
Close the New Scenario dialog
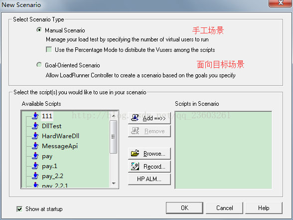[280, 3]
